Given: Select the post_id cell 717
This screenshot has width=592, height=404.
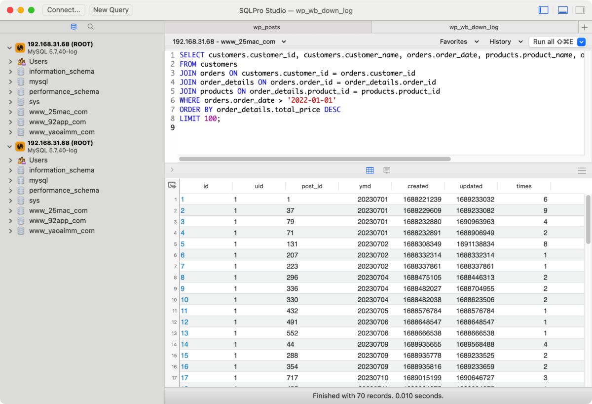Looking at the screenshot, I should coord(293,378).
